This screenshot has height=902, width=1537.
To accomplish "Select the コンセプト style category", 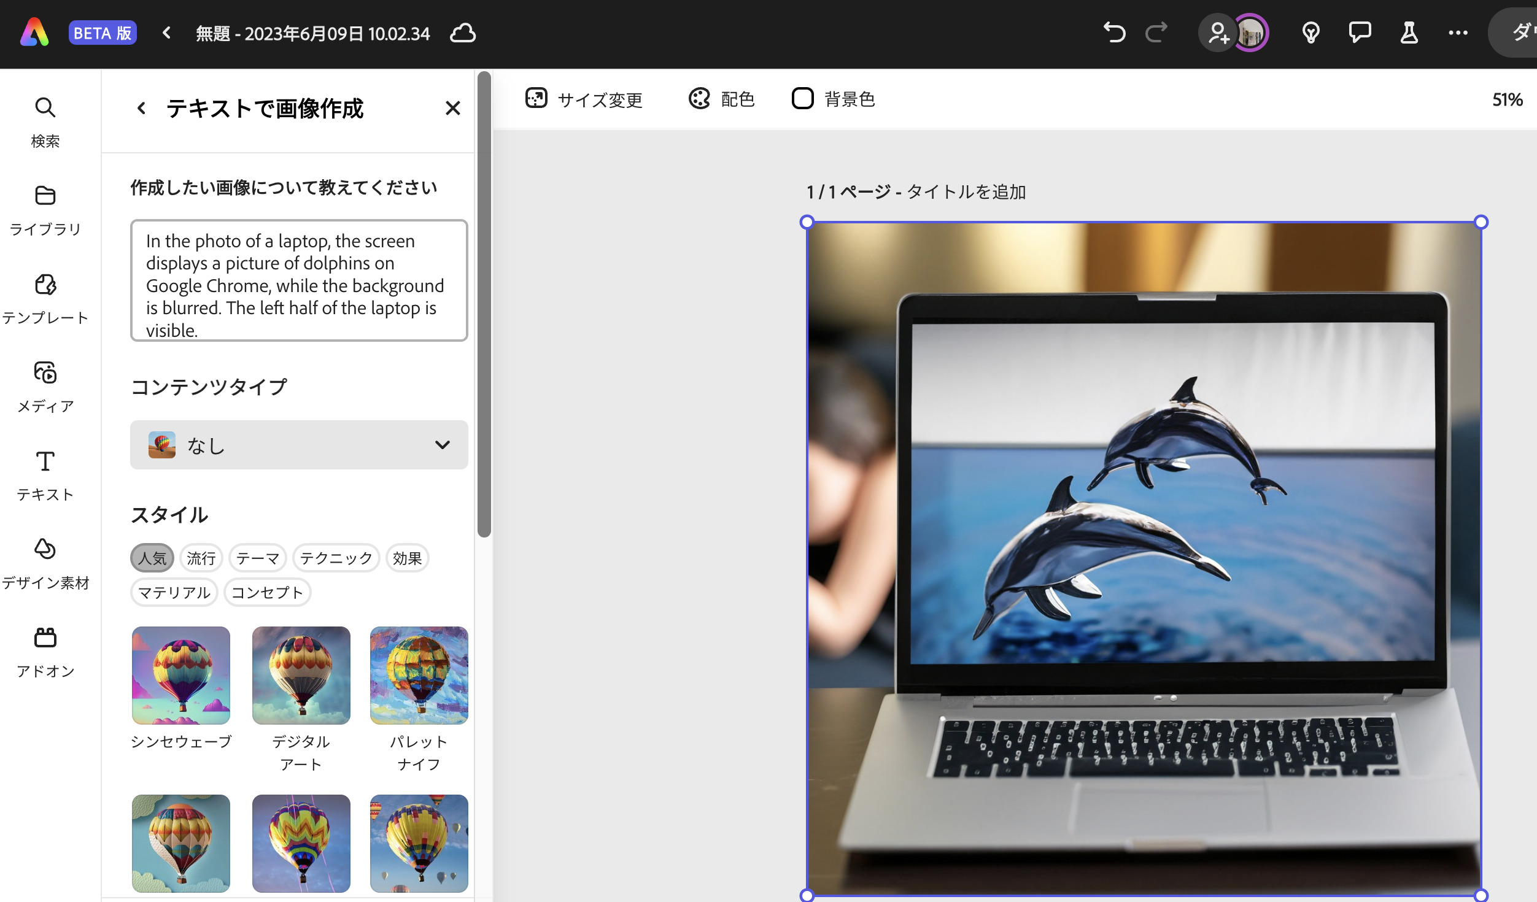I will tap(268, 593).
